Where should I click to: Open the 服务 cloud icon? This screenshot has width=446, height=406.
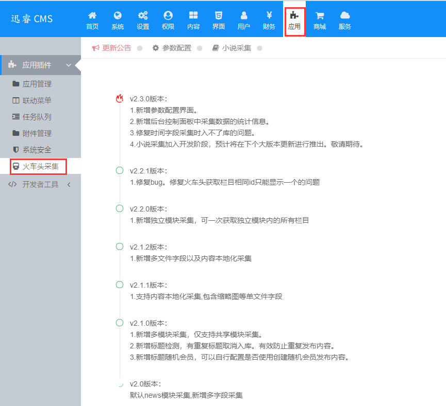(345, 15)
